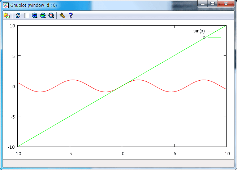Close the Gnuplot window
The height and width of the screenshot is (170, 237).
(x=226, y=4)
